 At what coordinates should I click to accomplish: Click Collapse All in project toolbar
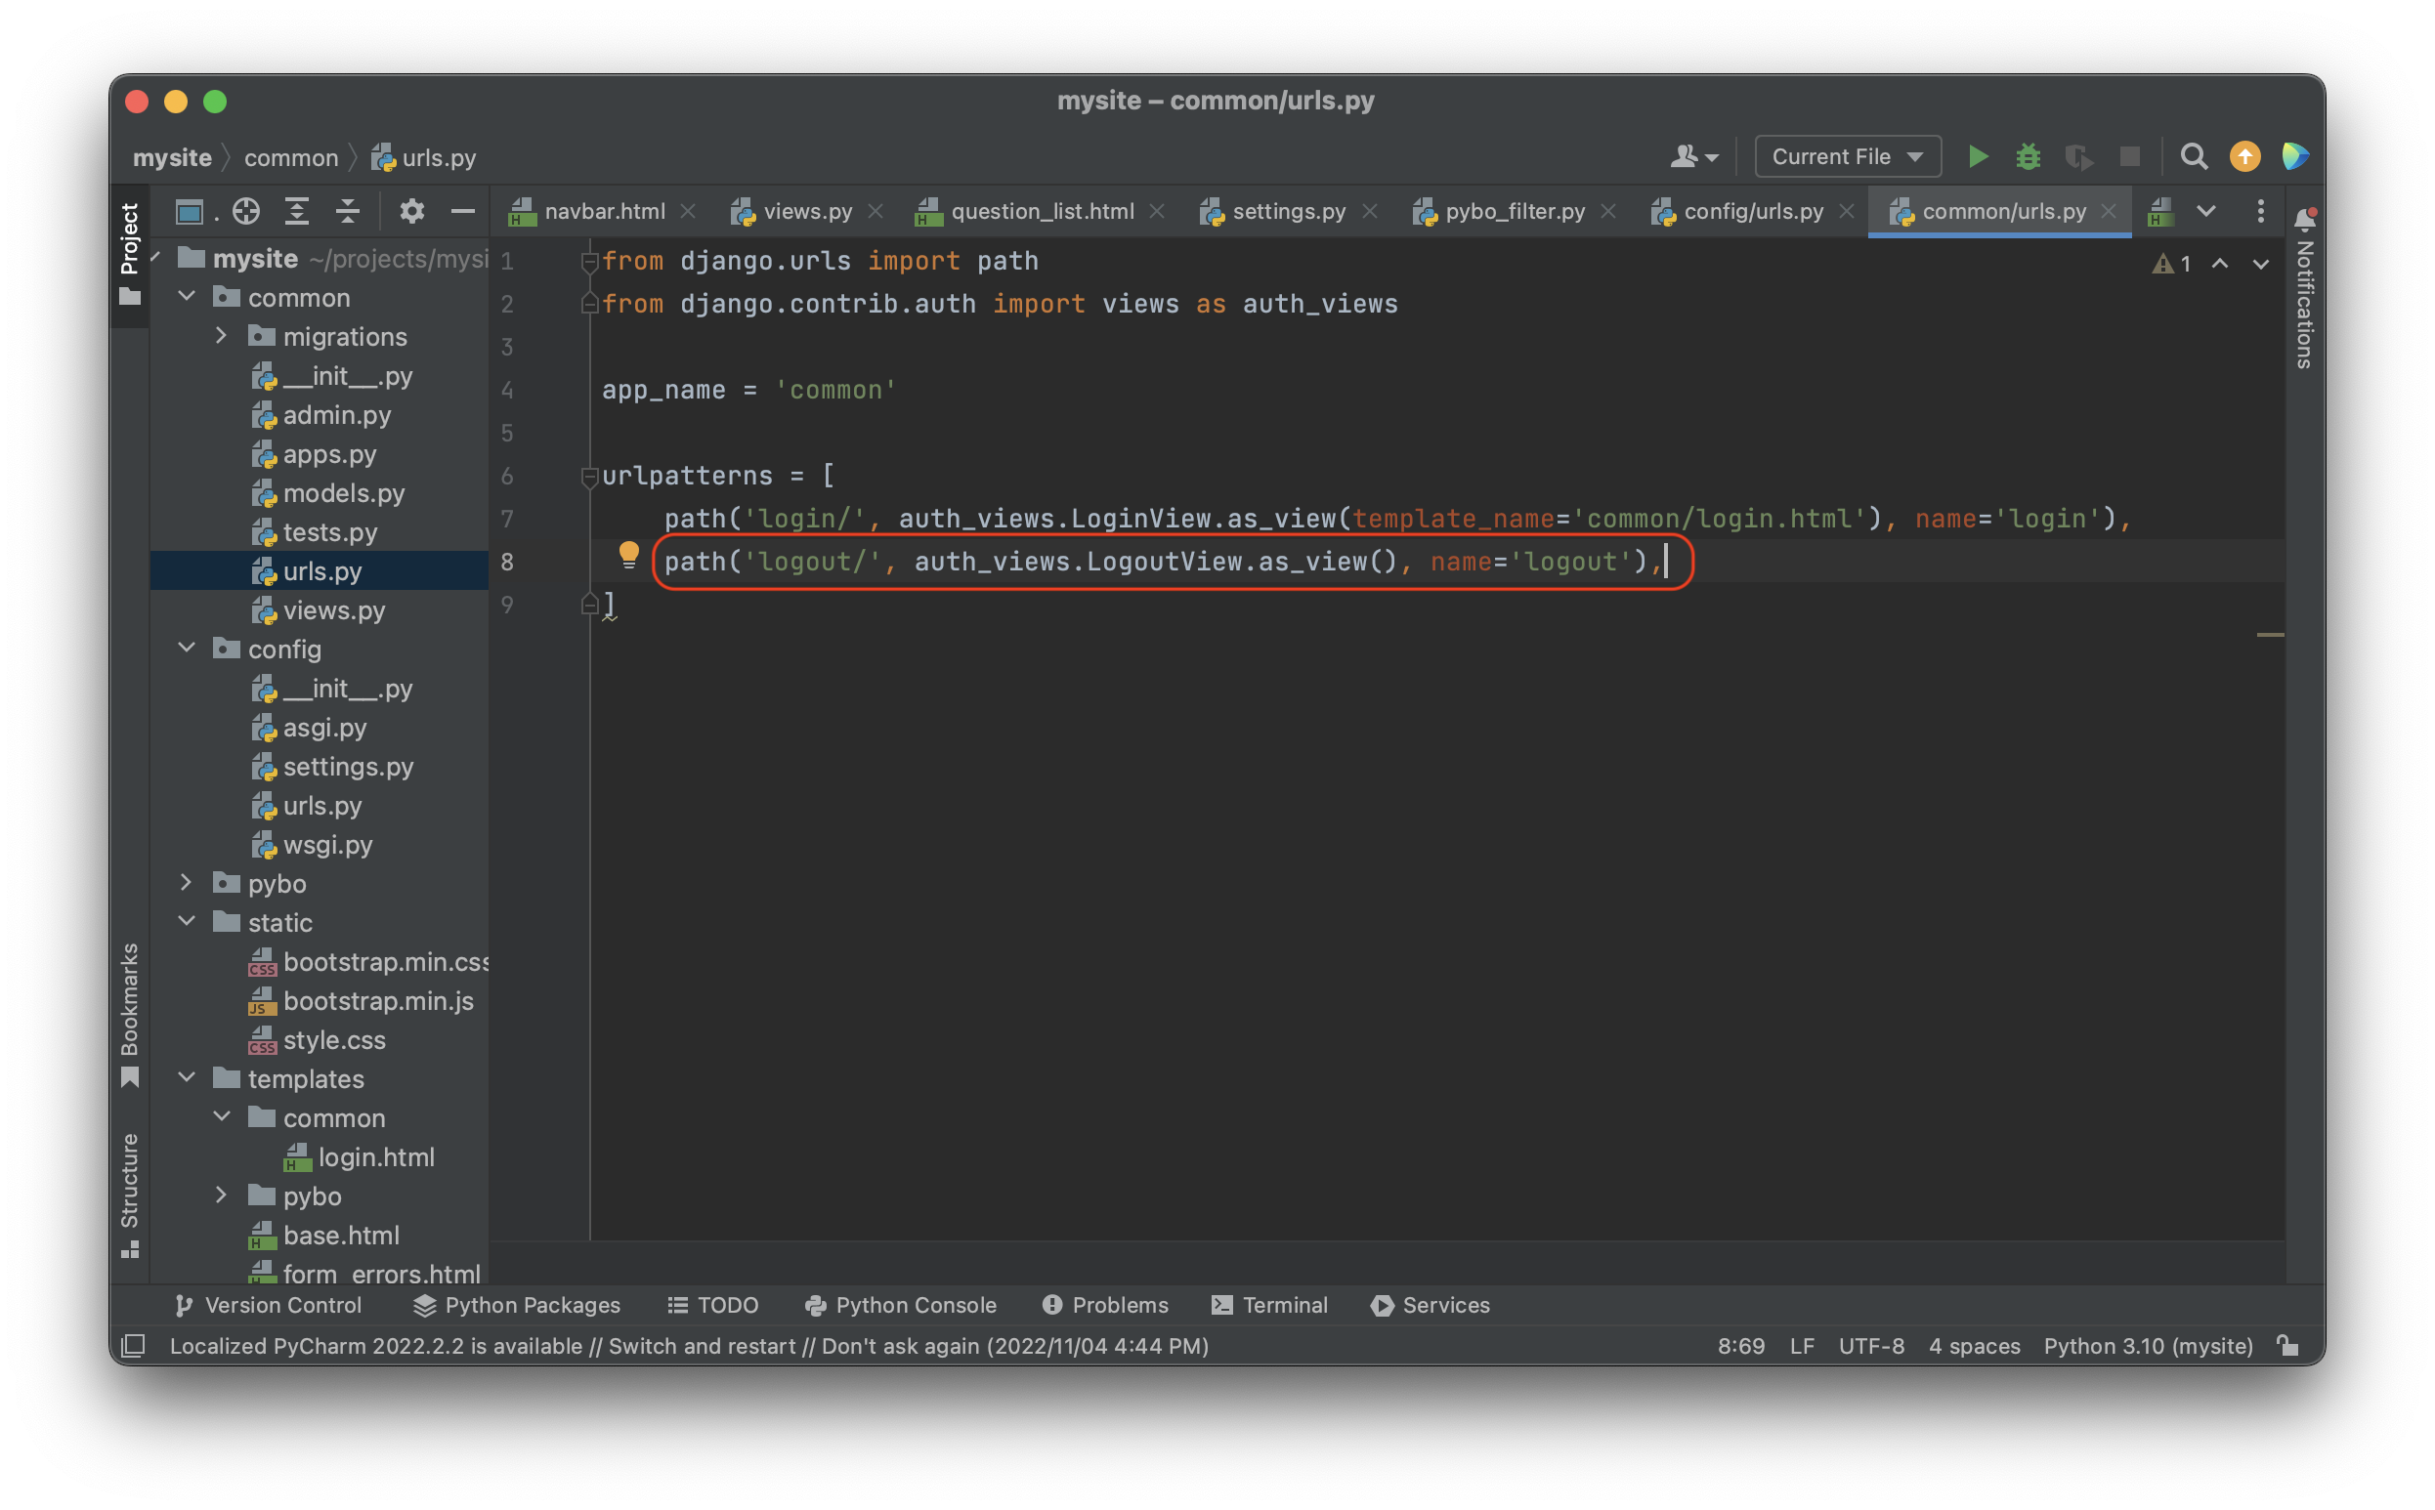347,211
